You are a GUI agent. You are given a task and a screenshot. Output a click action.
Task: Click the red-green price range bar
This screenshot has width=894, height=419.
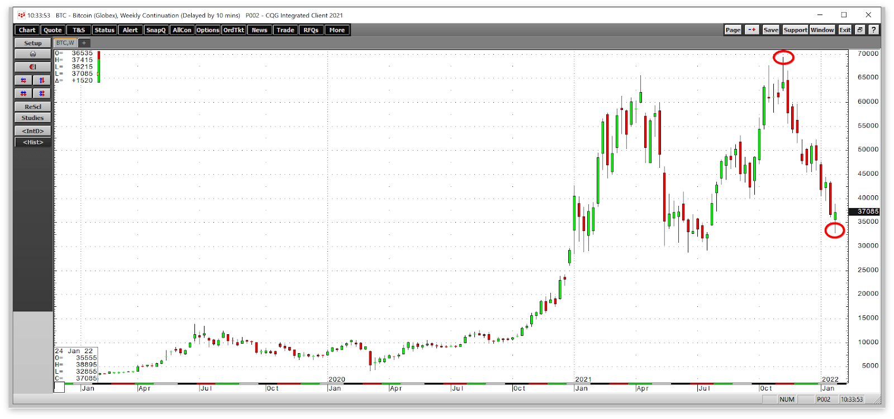(98, 66)
